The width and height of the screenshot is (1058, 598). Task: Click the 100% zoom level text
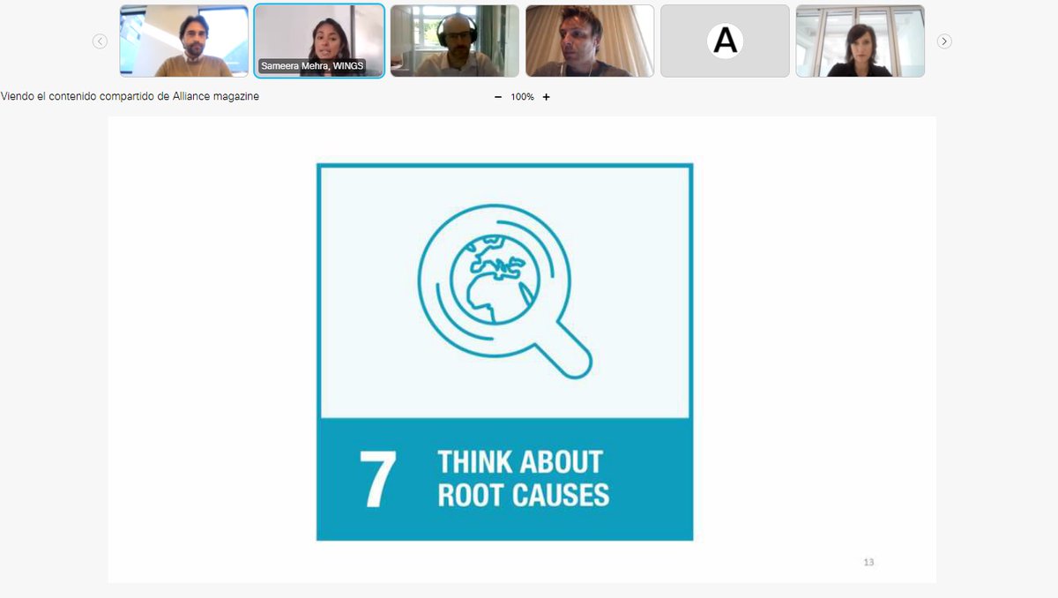(522, 97)
